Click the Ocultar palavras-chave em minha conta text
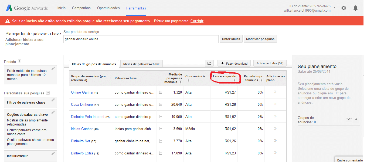The width and height of the screenshot is (367, 162). tap(27, 132)
